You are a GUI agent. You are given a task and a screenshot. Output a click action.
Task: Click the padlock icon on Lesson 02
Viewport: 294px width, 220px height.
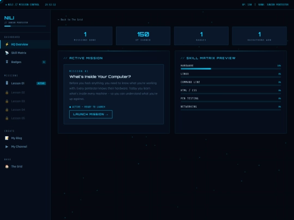coord(7,92)
